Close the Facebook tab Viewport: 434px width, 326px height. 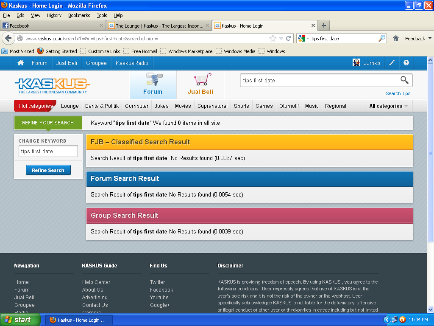tap(101, 25)
